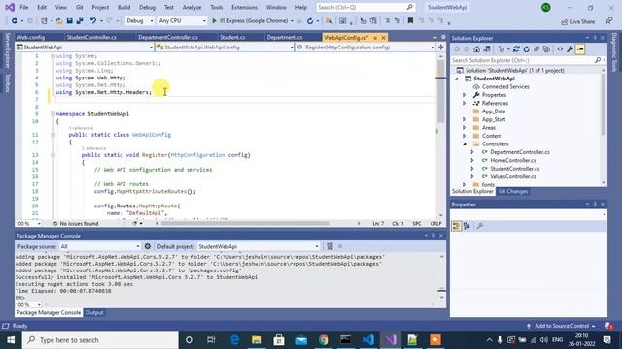Open the Build menu
Image resolution: width=622 pixels, height=349 pixels.
pyautogui.click(x=123, y=7)
